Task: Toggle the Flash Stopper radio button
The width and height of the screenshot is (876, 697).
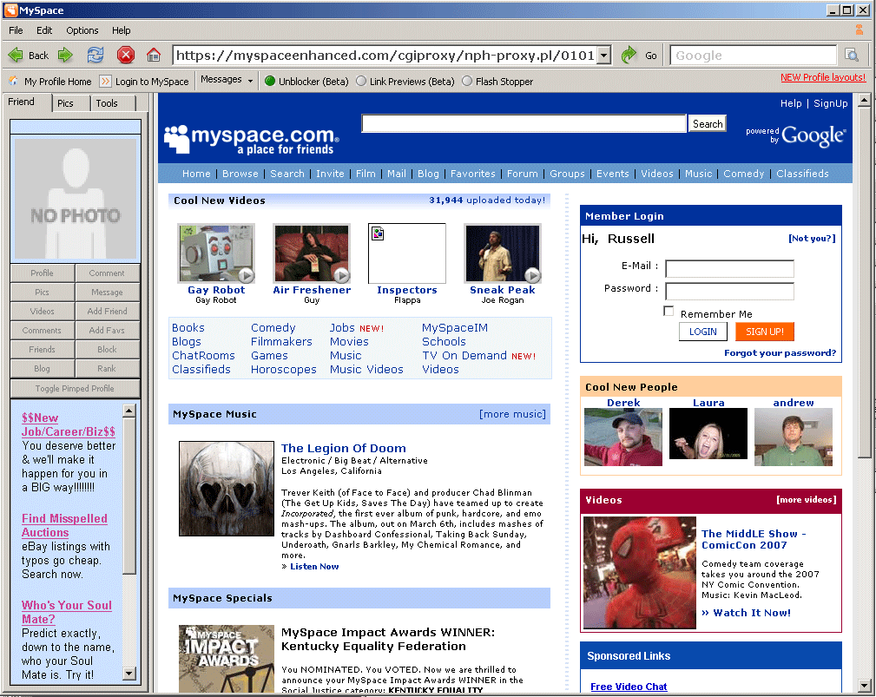Action: tap(467, 82)
